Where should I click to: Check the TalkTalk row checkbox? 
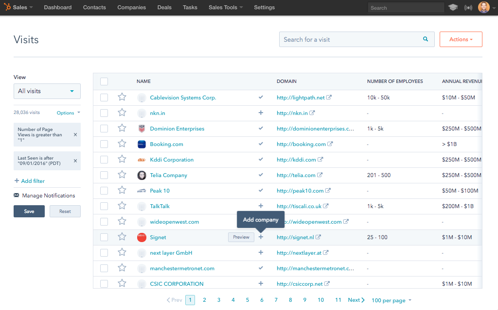tap(104, 206)
